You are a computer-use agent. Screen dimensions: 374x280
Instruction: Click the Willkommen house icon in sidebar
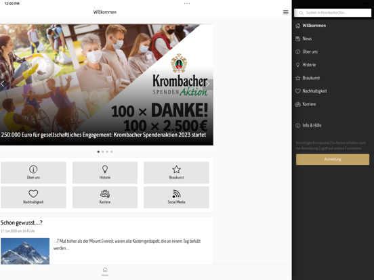[x=297, y=26]
